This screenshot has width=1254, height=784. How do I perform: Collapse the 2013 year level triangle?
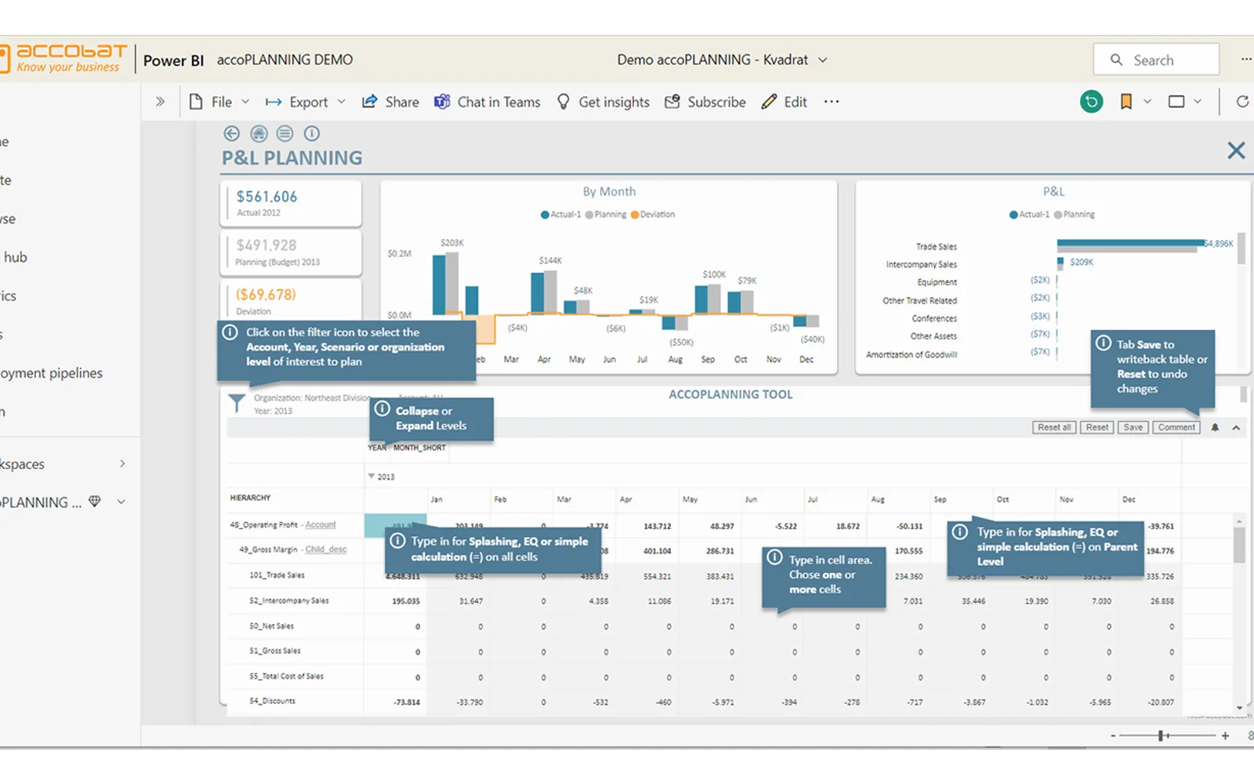[371, 476]
